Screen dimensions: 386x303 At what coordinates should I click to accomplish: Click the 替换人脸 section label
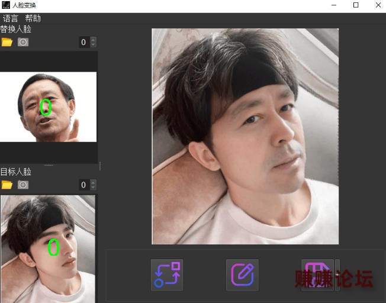coord(16,29)
